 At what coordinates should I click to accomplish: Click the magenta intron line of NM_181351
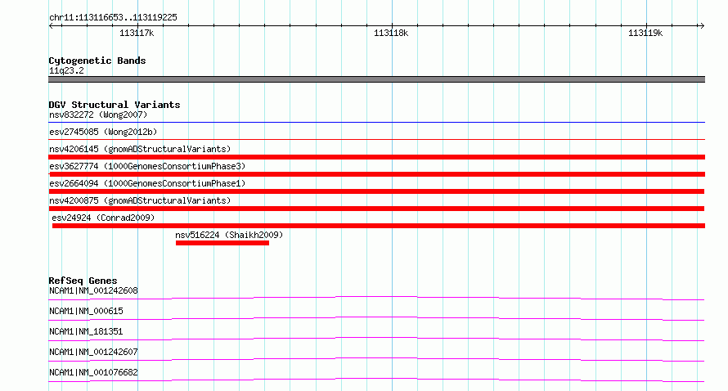(x=376, y=338)
